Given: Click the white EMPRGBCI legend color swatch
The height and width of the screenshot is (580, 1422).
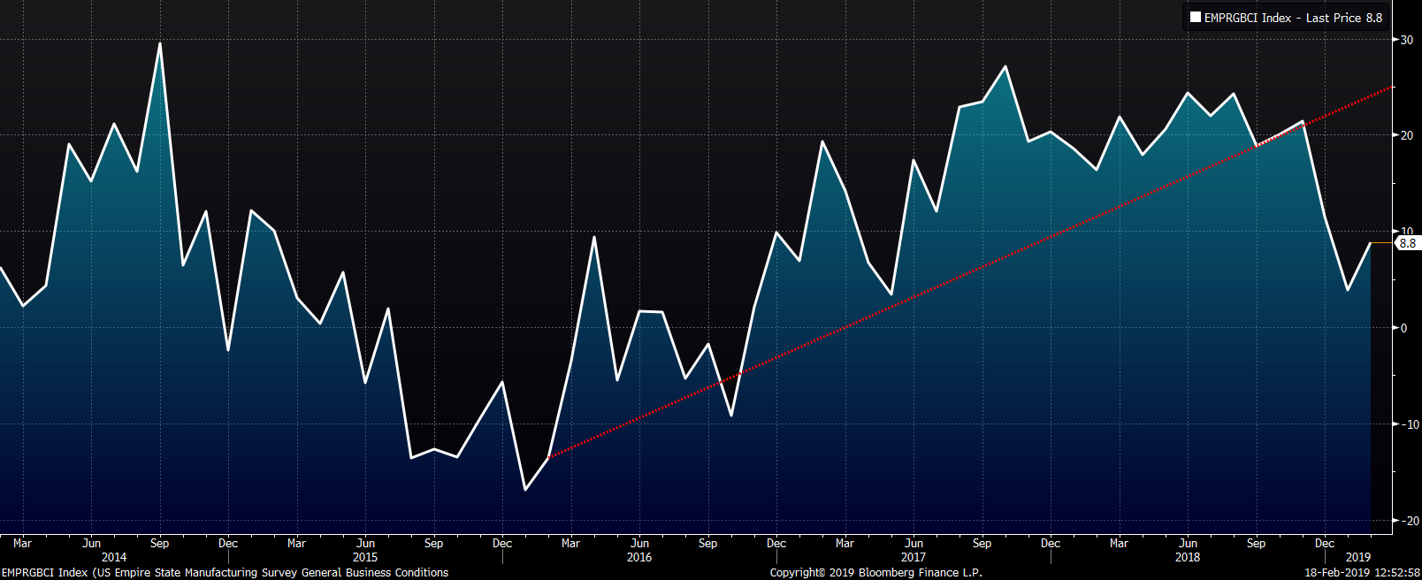Looking at the screenshot, I should click(x=1196, y=18).
